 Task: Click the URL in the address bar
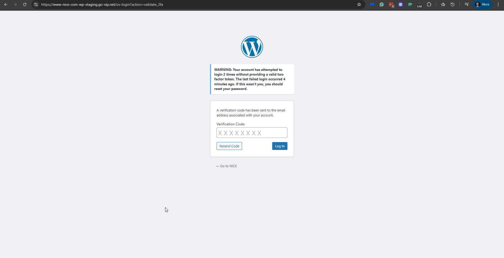click(x=102, y=4)
